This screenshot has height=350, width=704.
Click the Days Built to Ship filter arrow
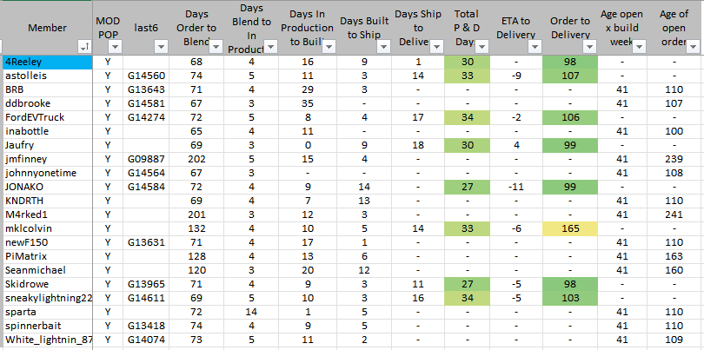[385, 46]
